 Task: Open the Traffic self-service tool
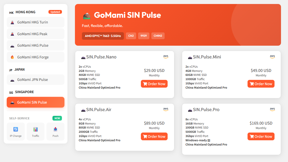click(x=35, y=131)
